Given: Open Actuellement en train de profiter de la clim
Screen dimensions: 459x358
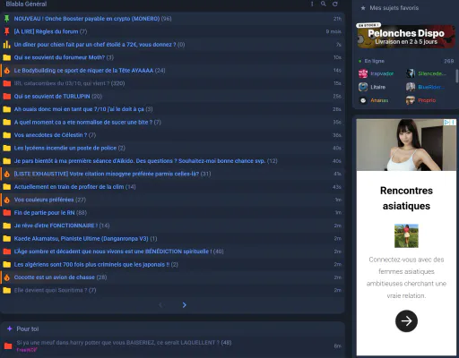Looking at the screenshot, I should click(69, 187).
